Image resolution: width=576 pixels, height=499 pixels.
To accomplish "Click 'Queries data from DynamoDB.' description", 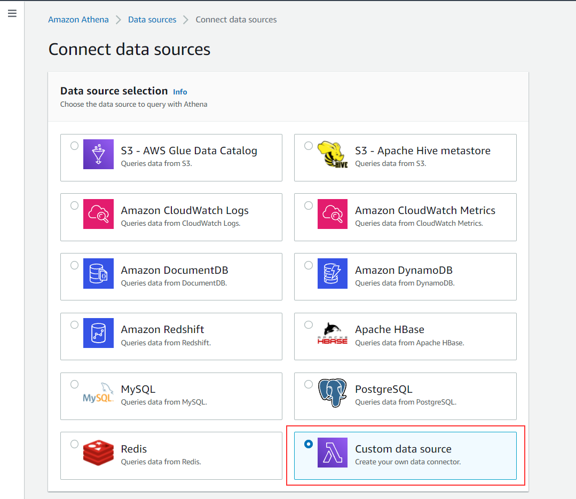I will pos(405,283).
